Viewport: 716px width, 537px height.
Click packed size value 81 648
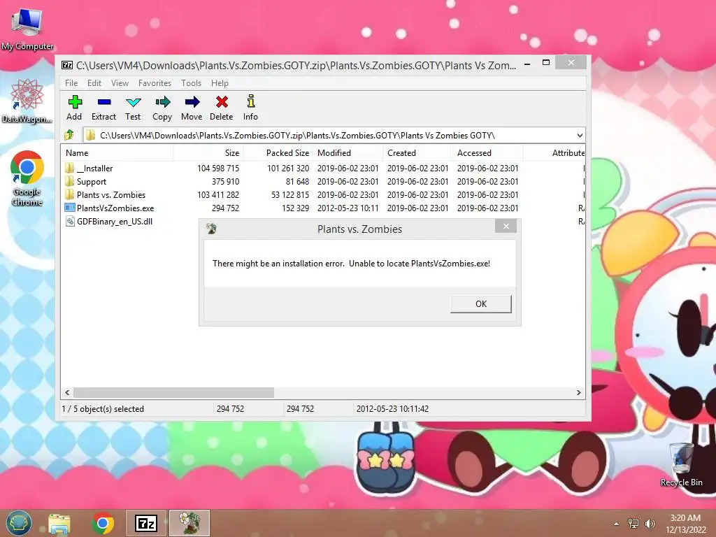(297, 182)
